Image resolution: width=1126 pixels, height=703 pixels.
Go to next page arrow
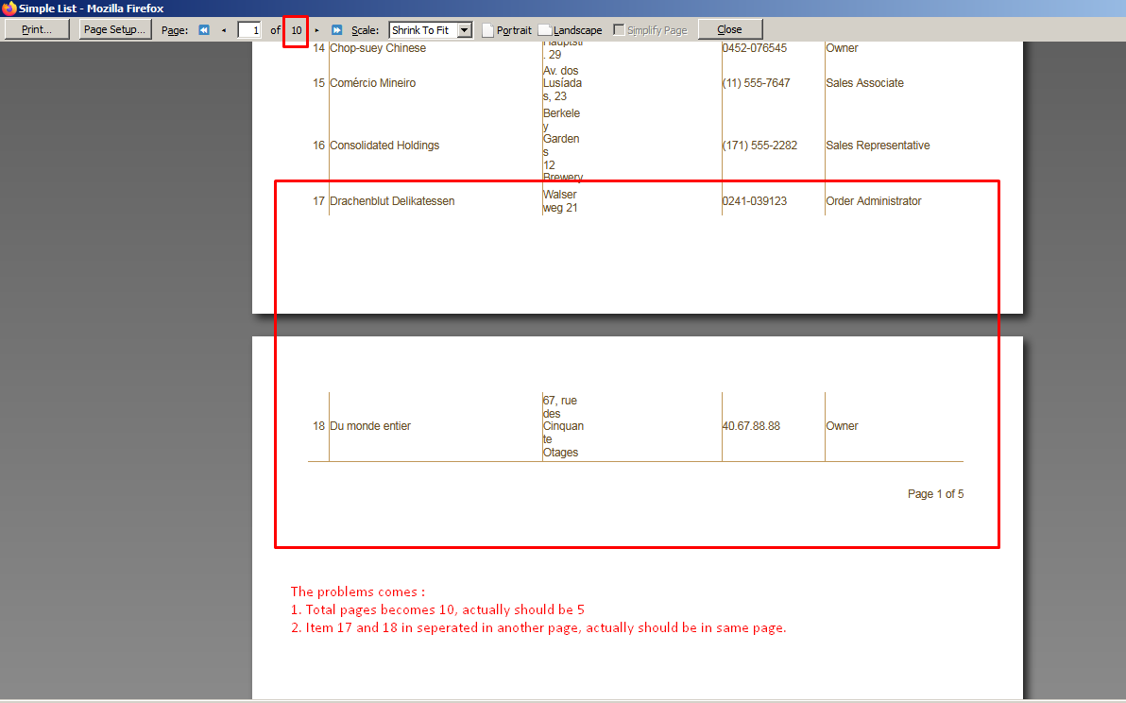(316, 30)
